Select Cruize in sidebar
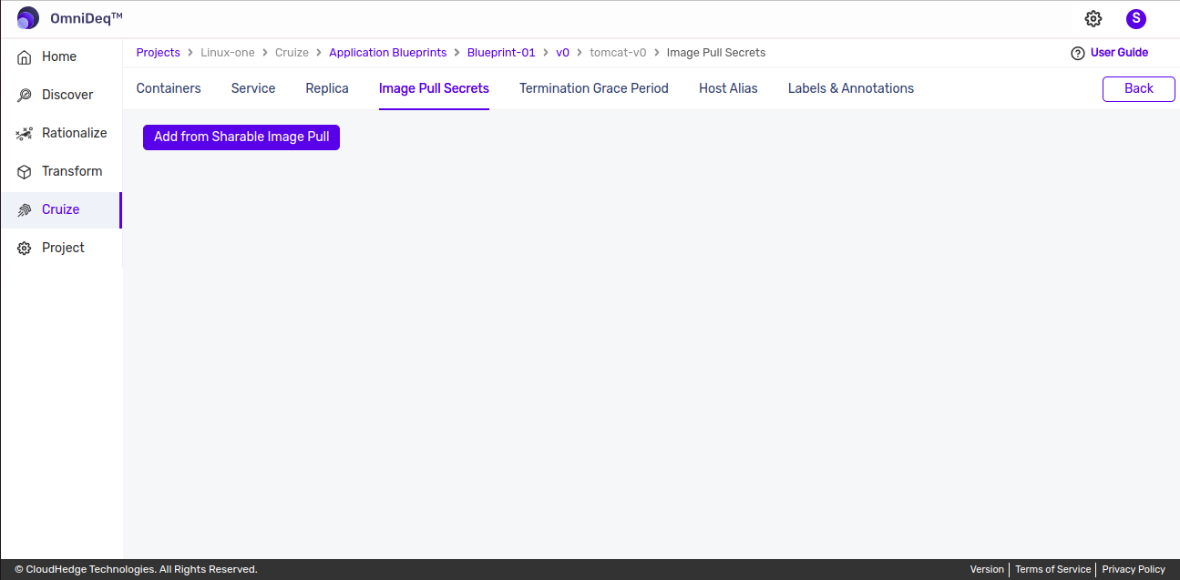The width and height of the screenshot is (1180, 580). pyautogui.click(x=61, y=209)
